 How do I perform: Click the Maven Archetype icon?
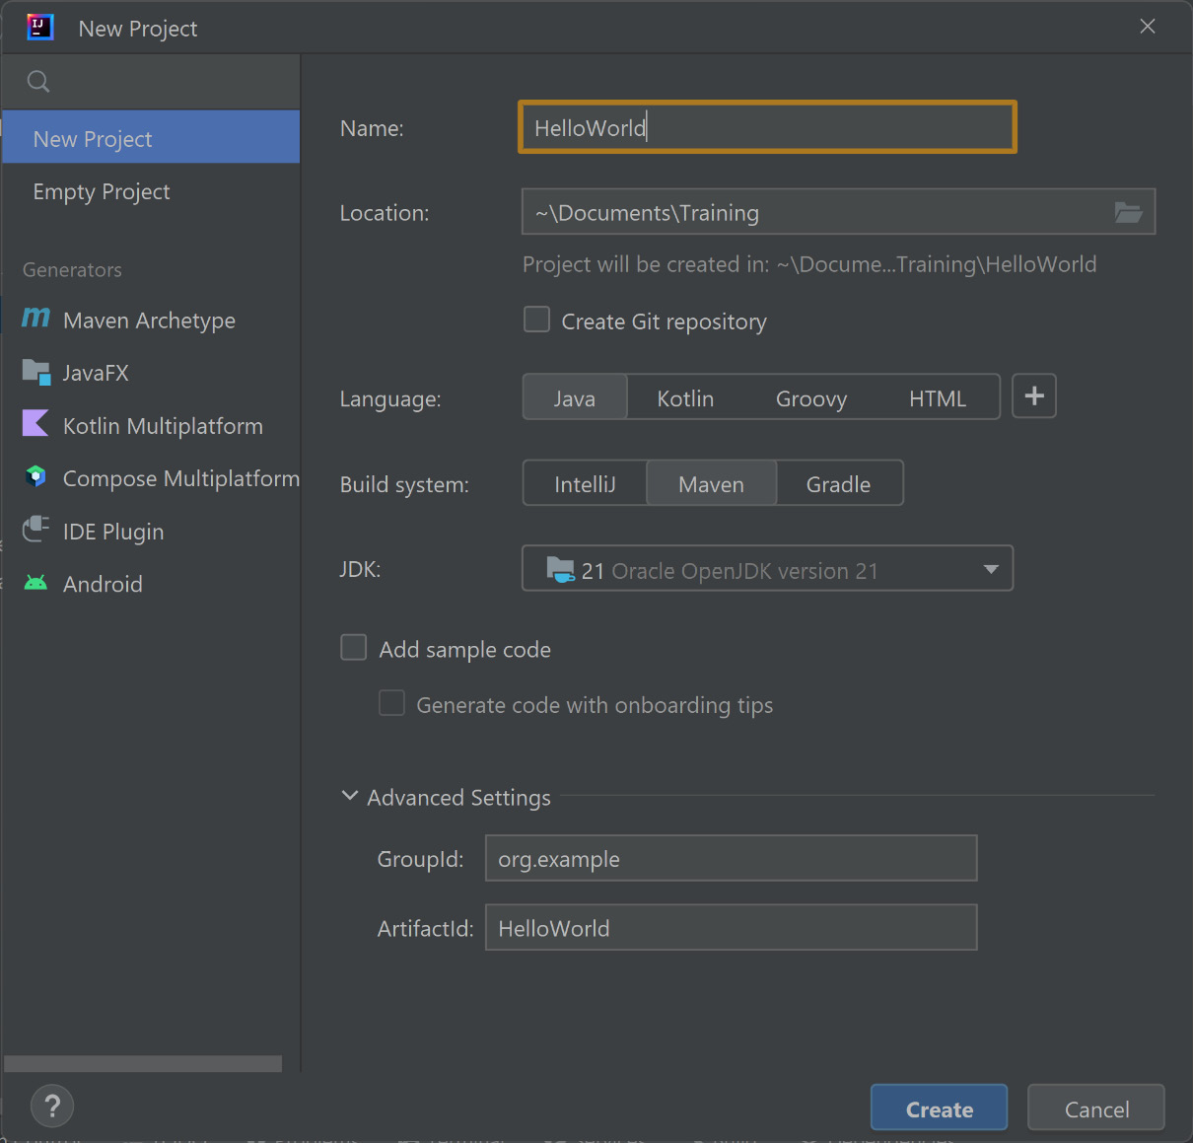click(x=35, y=318)
